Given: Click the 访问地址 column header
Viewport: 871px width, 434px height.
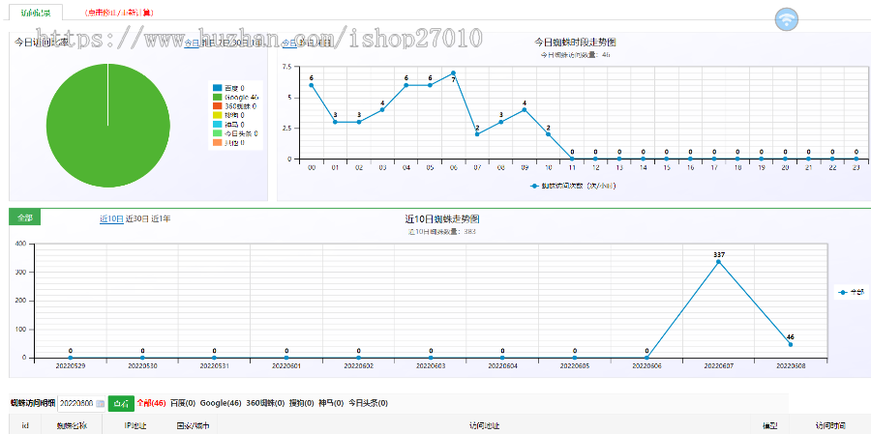Looking at the screenshot, I should pos(484,425).
